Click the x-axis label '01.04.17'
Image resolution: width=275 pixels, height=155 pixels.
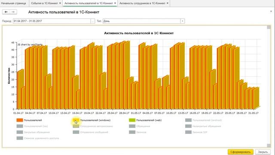tap(18, 113)
